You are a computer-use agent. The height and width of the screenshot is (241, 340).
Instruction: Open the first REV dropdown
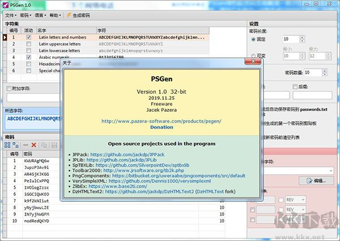point(295,200)
